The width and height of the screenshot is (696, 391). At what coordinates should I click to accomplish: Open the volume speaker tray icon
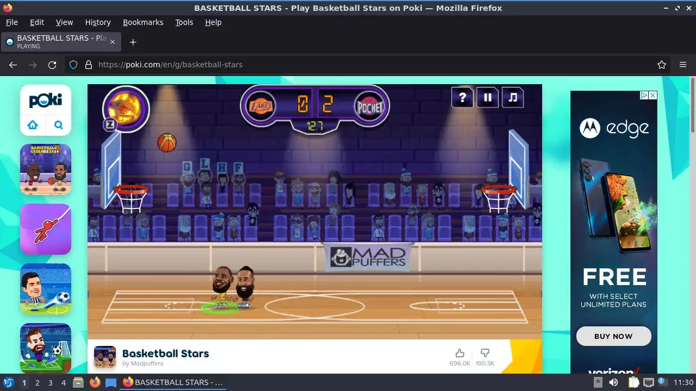[614, 382]
